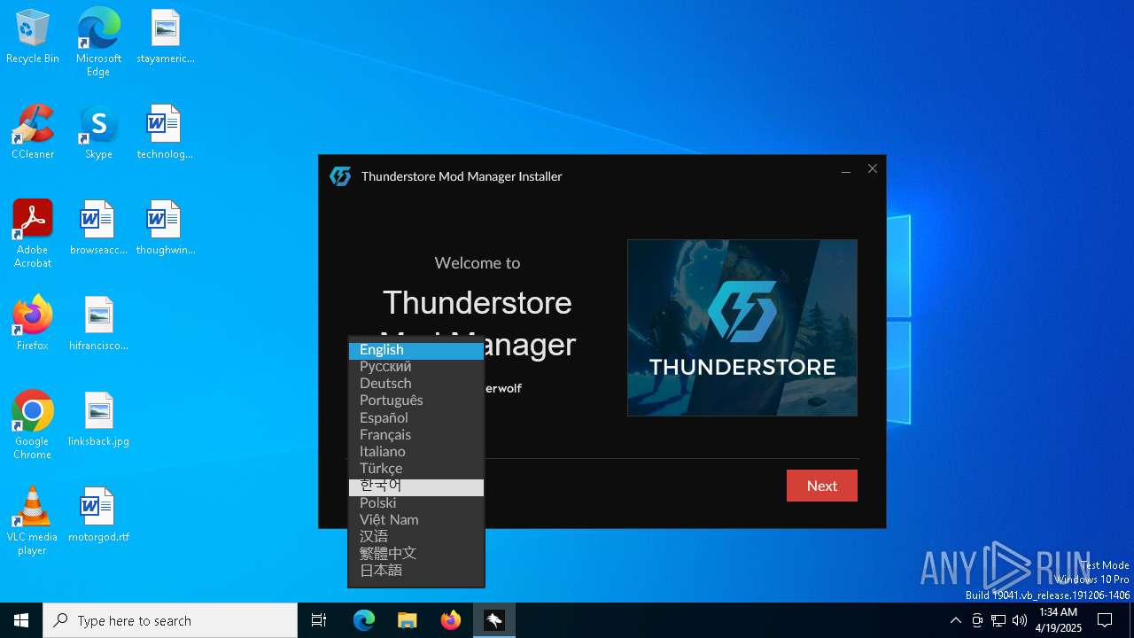This screenshot has height=638, width=1134.
Task: Select Türkçe language option
Action: tap(416, 468)
